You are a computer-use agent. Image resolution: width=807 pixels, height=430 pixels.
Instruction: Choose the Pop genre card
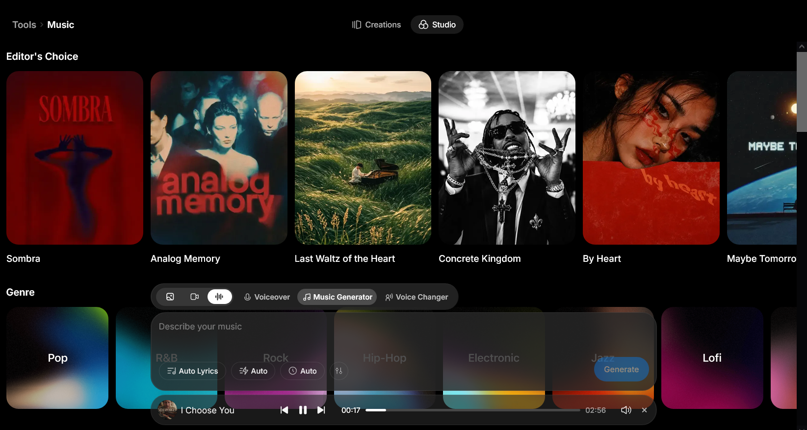point(57,358)
